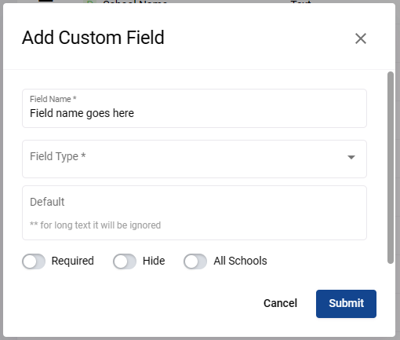Screen dimensions: 400x340
Task: Close the Add Custom Field dialog
Action: pos(361,38)
